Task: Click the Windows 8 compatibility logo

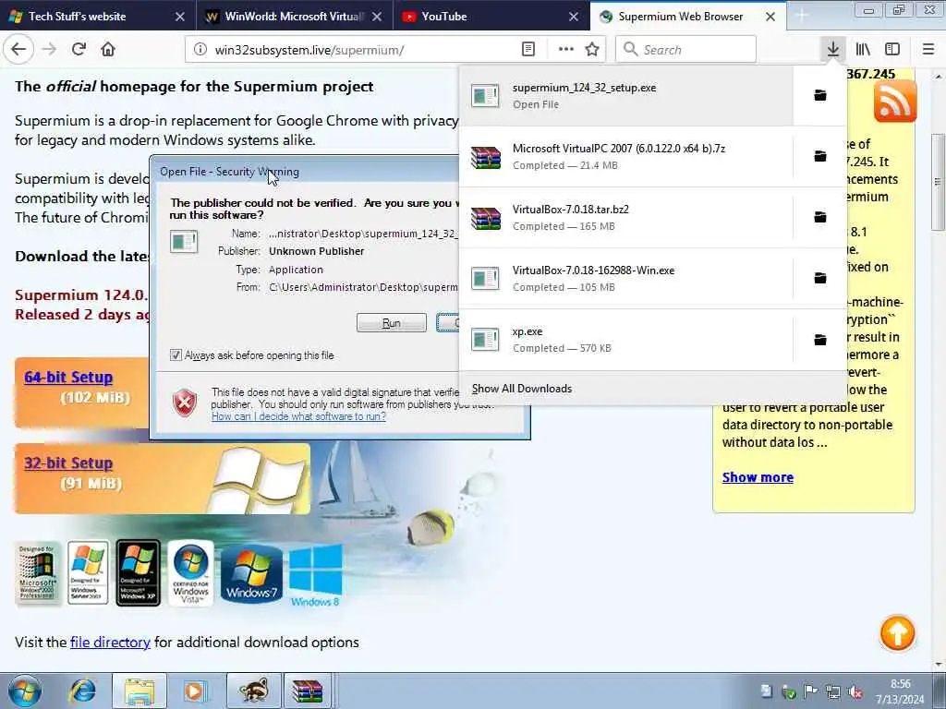Action: pyautogui.click(x=315, y=574)
